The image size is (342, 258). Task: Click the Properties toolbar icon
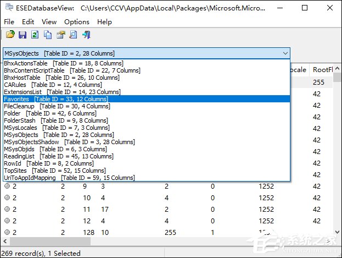60,35
